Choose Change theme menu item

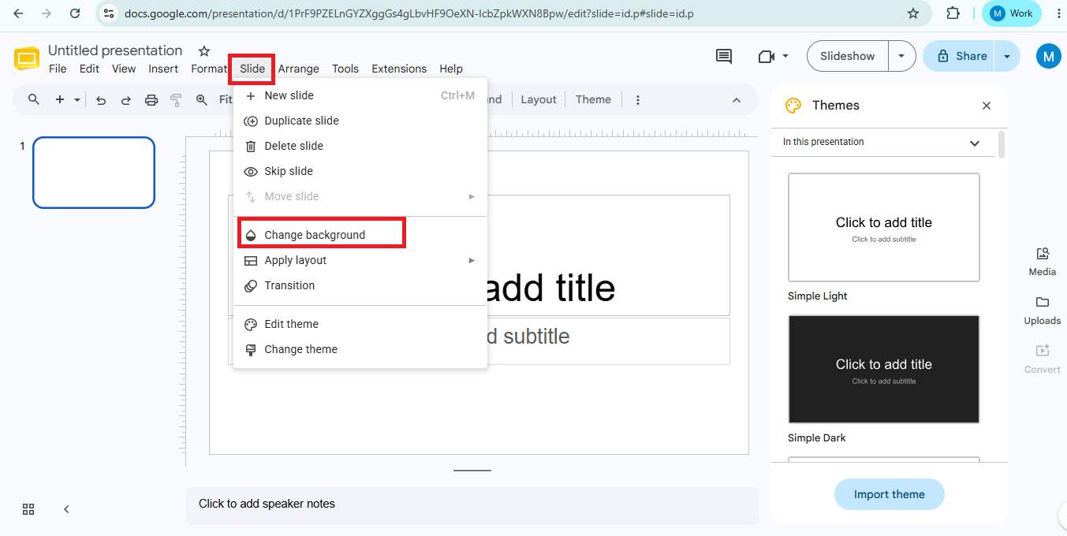click(360, 349)
